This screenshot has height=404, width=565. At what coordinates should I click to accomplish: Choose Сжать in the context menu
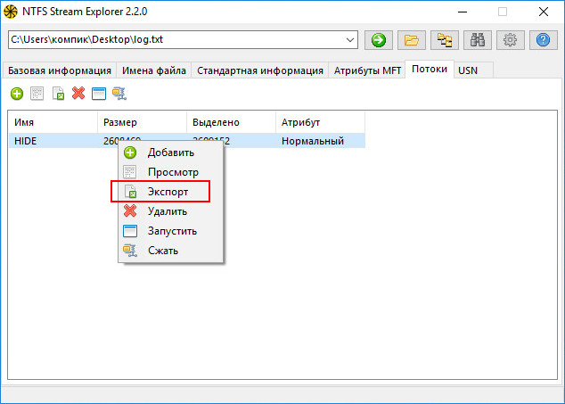click(x=171, y=251)
